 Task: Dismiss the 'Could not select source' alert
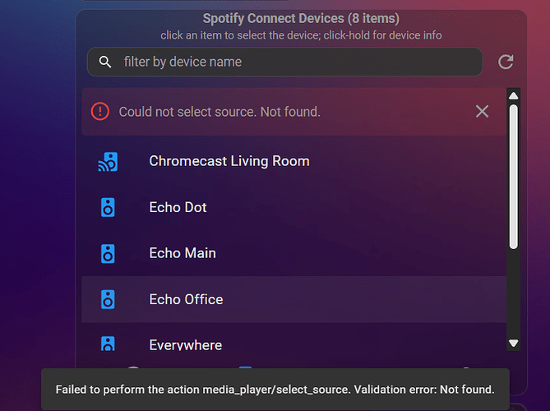(483, 112)
